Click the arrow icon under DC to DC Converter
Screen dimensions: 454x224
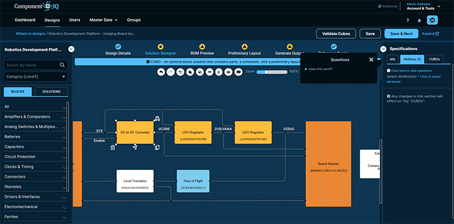point(135,147)
